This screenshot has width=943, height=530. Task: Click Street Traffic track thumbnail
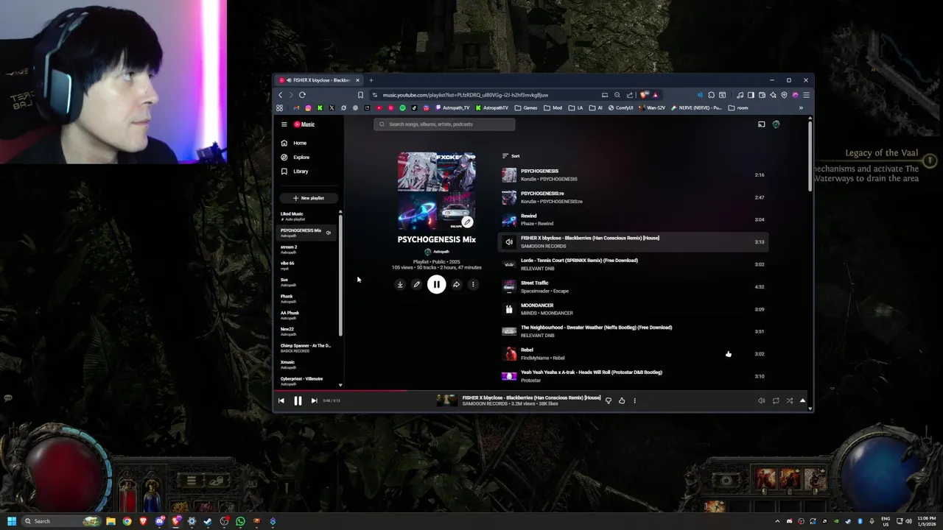(509, 286)
